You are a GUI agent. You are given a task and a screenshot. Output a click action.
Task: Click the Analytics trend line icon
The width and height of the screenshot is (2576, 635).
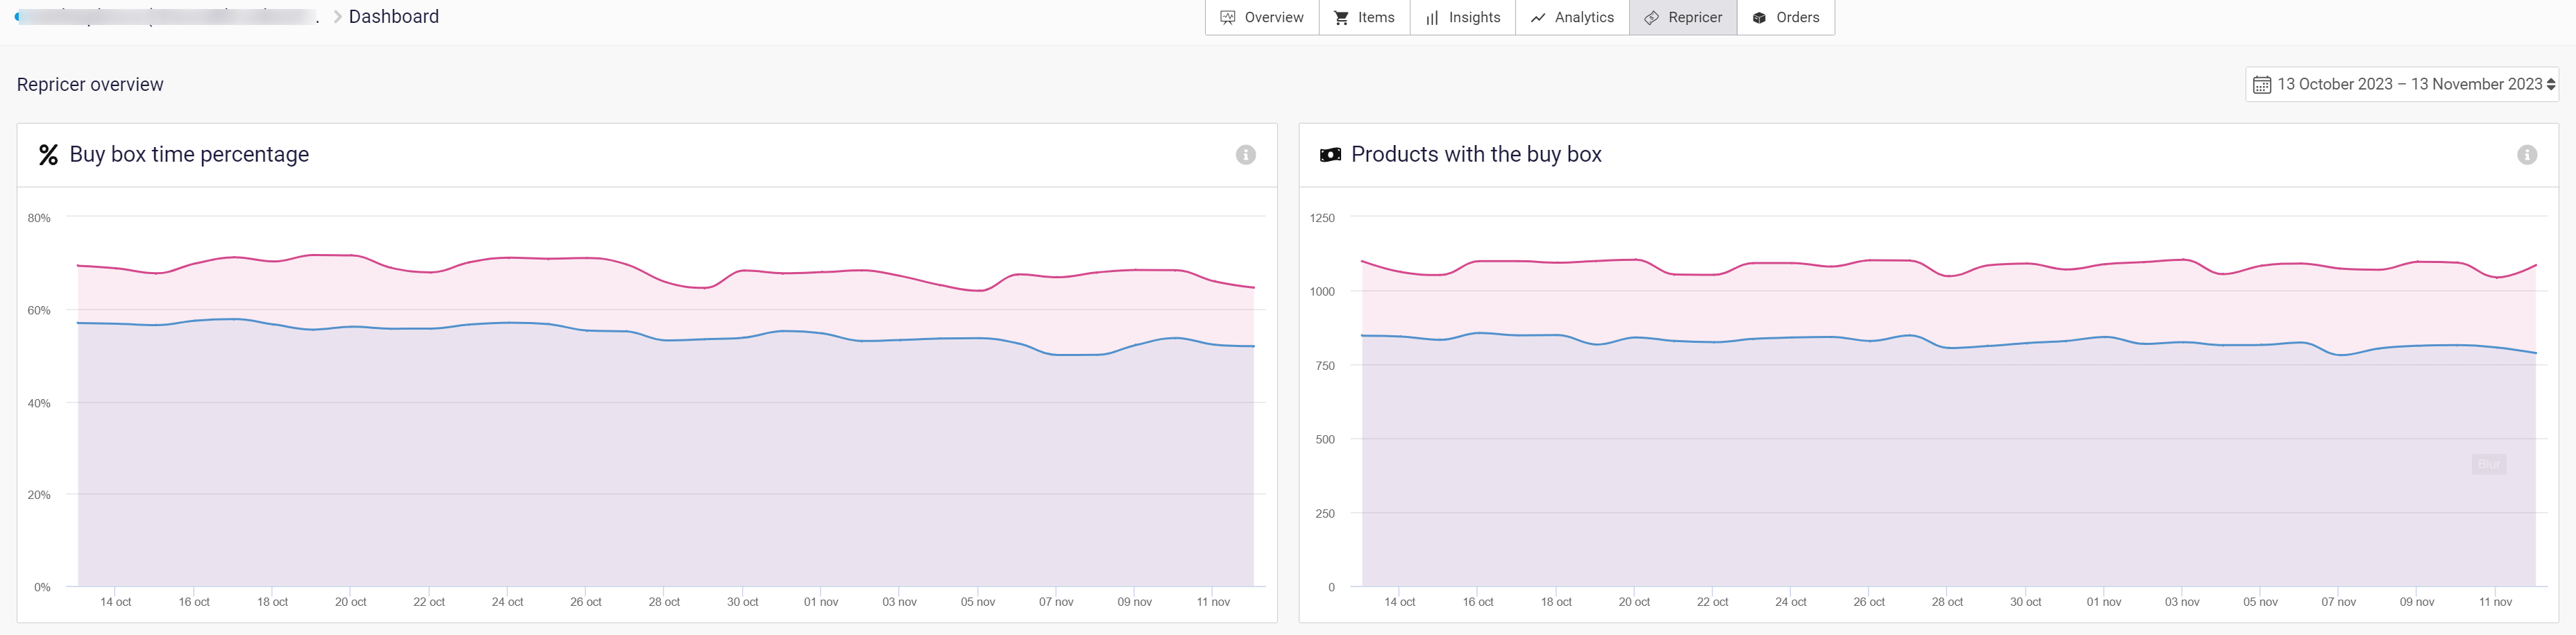[1538, 18]
